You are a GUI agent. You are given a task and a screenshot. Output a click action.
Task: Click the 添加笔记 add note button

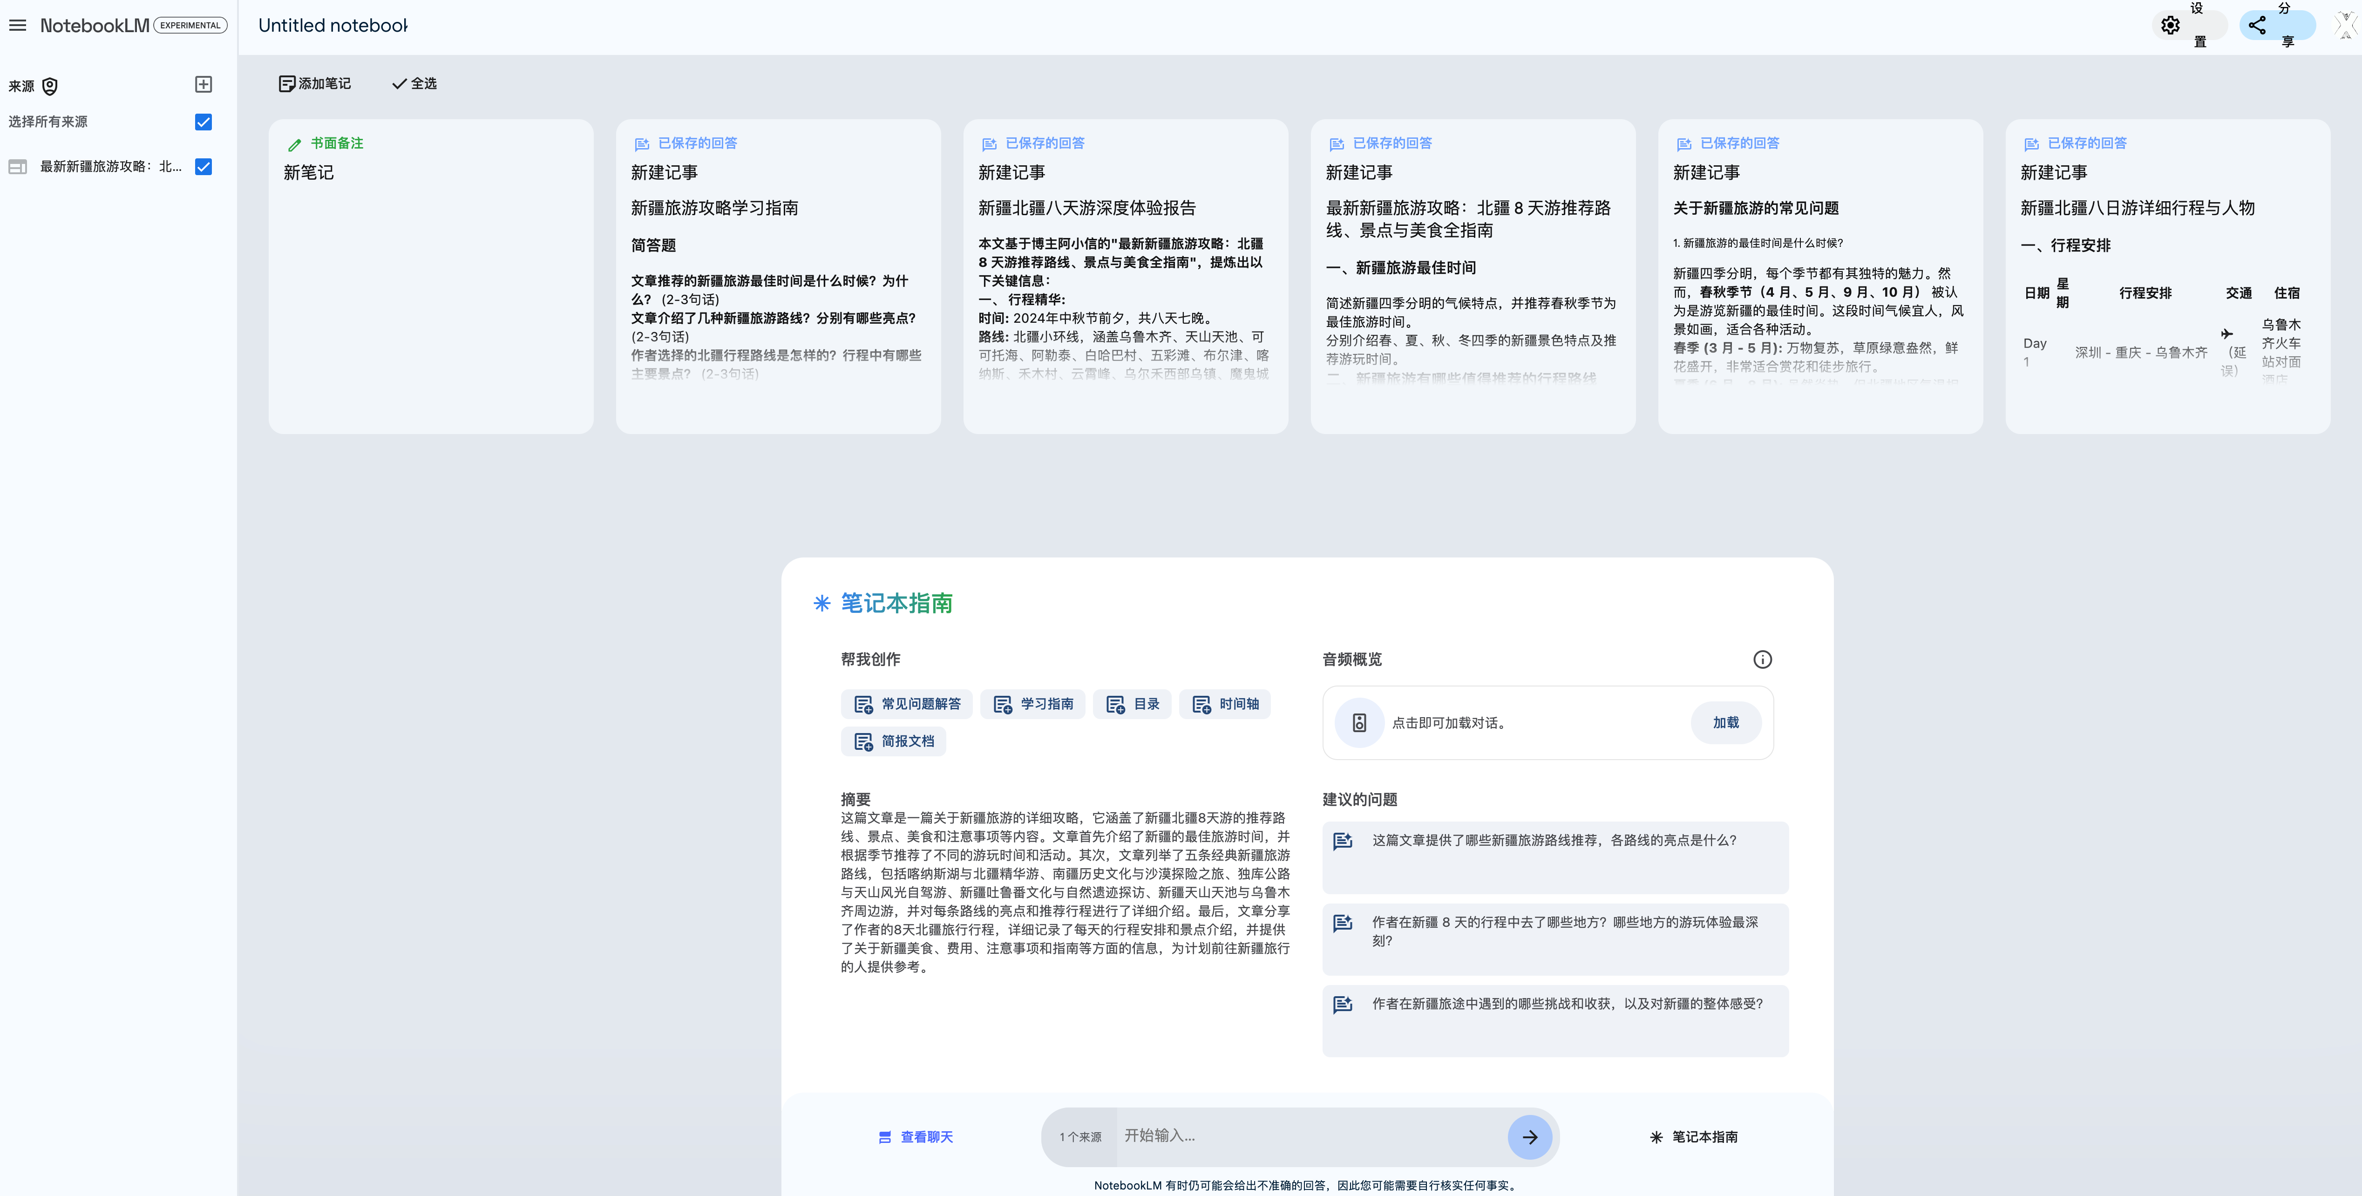pyautogui.click(x=314, y=83)
